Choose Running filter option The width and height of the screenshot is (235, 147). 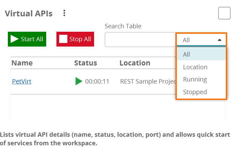201,79
